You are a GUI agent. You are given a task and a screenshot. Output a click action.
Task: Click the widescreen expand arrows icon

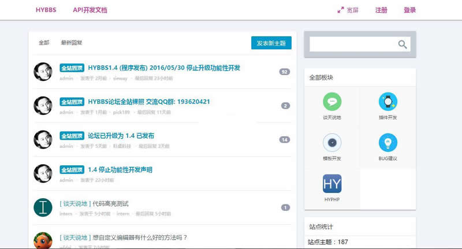click(x=341, y=10)
